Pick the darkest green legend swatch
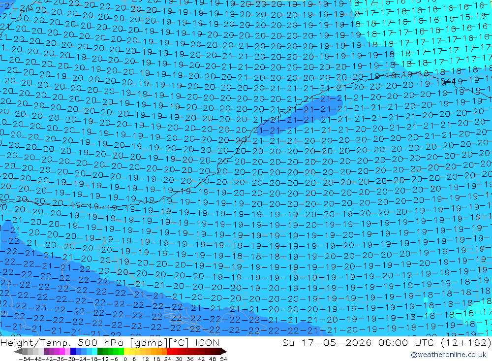 tap(100, 351)
